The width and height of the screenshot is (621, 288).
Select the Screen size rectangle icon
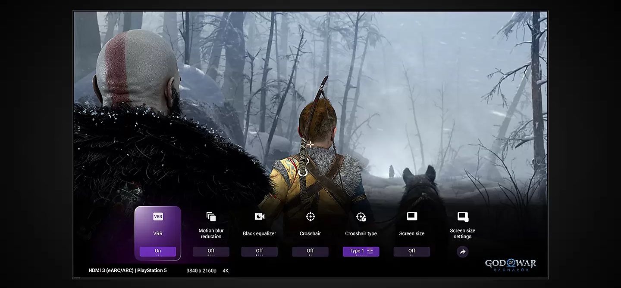click(411, 216)
